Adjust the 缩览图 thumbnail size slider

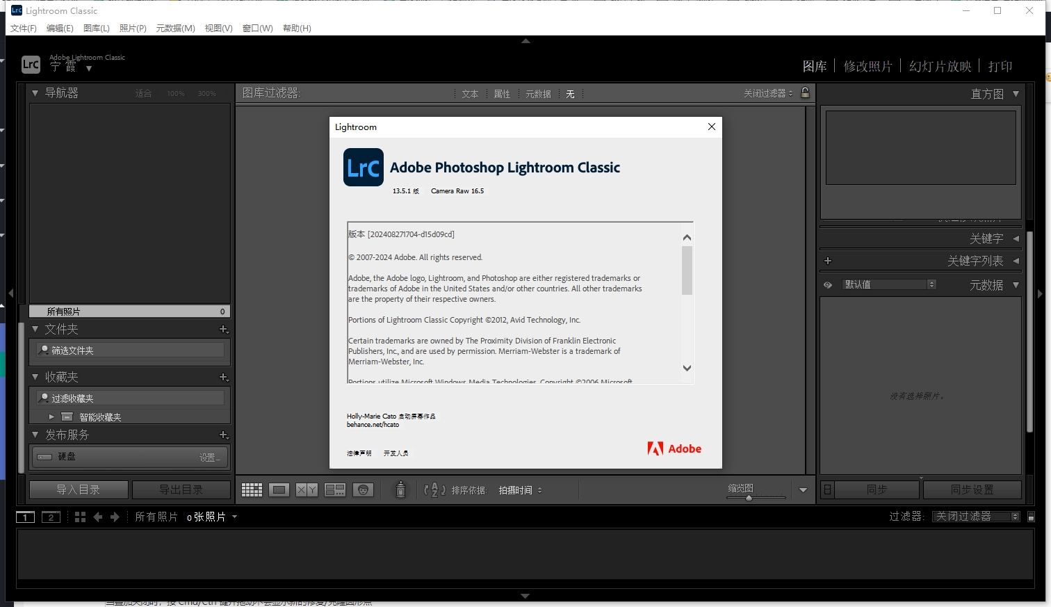(749, 498)
